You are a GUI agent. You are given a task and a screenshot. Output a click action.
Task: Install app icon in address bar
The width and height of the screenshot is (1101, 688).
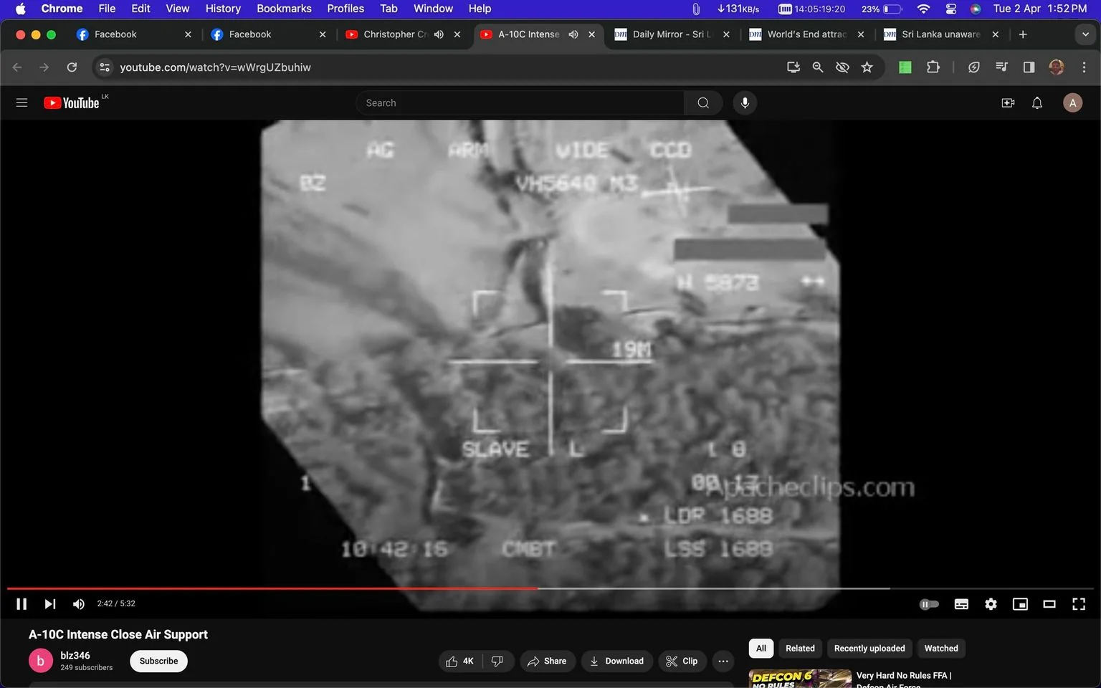tap(793, 67)
